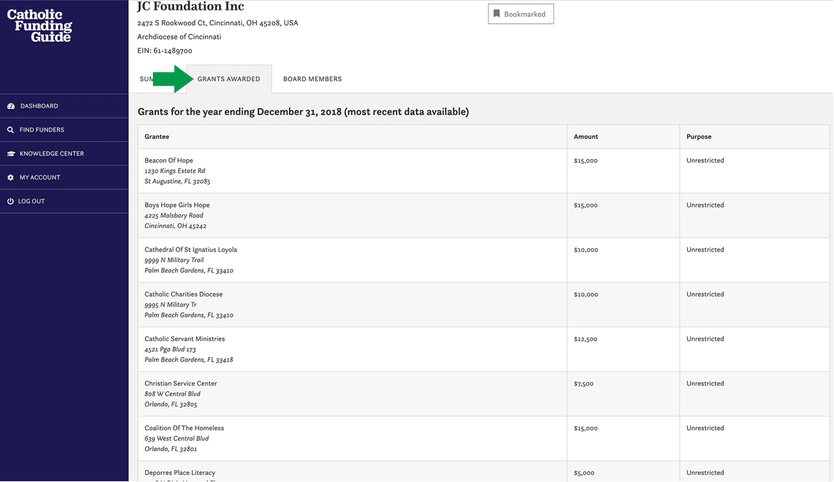Open the Knowledge Center section

click(64, 154)
